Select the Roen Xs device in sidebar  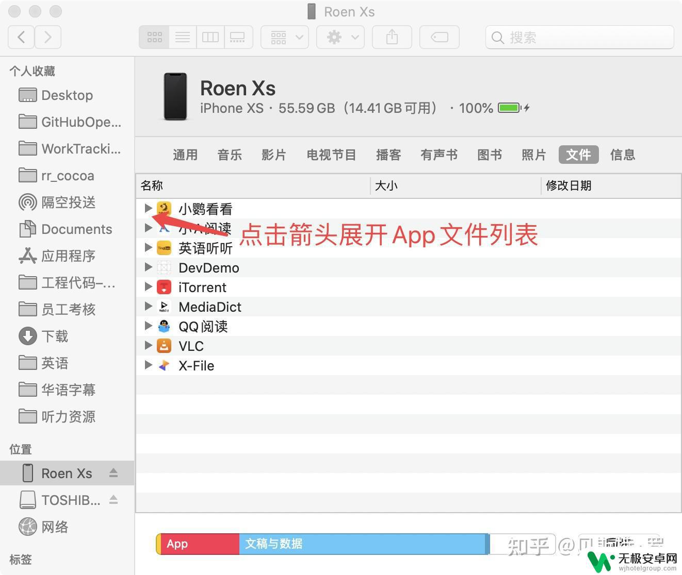(x=67, y=473)
